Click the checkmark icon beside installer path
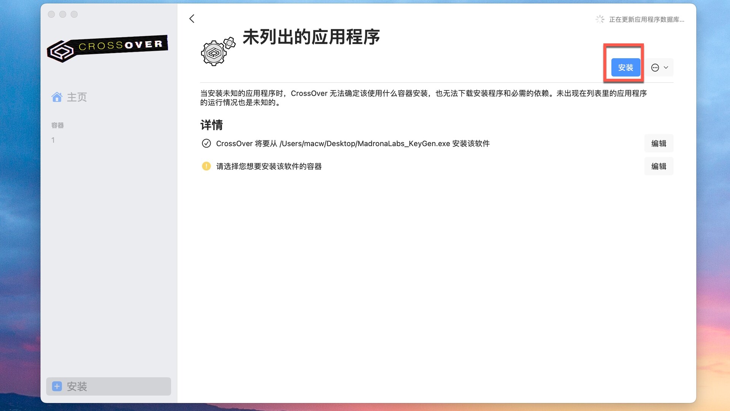Image resolution: width=730 pixels, height=411 pixels. [206, 143]
